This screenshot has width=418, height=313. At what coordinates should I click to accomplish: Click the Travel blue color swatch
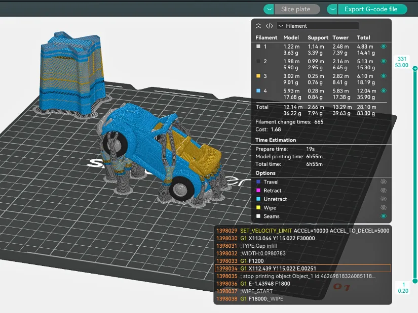(x=258, y=182)
